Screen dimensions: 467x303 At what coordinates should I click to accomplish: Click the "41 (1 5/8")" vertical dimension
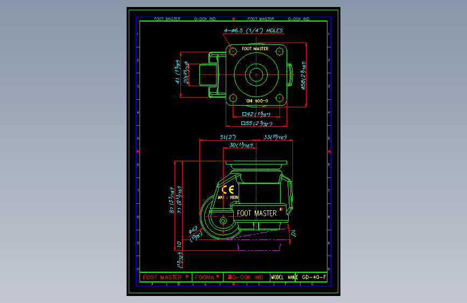coord(178,72)
